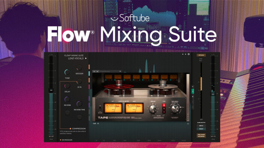Click the silver tape reel
Screen dimensions: 264x148
pos(163,86)
